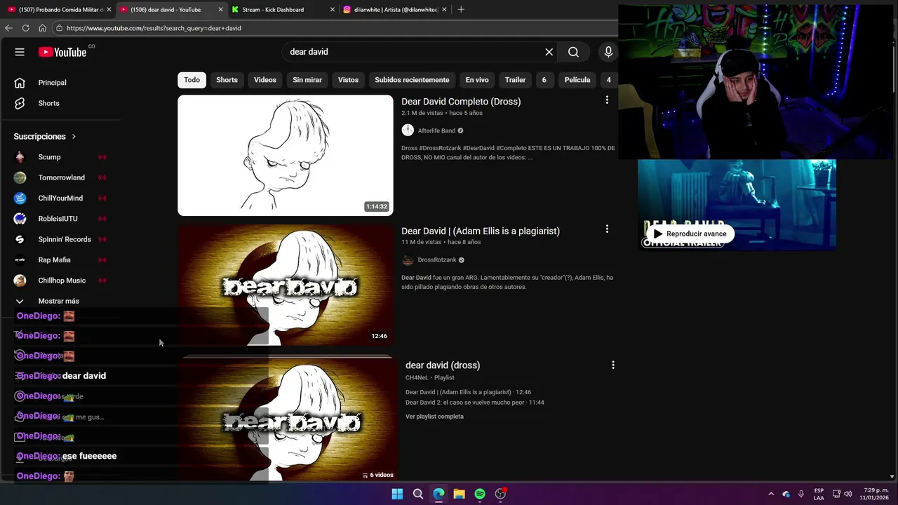
Task: Open Spotify from the taskbar
Action: point(480,494)
